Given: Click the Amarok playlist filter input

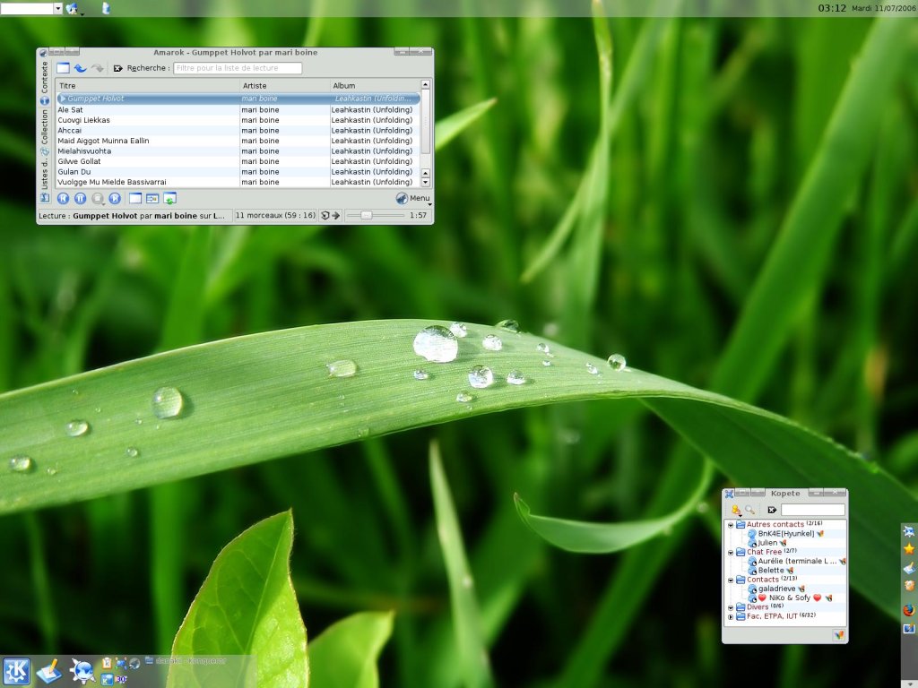Looking at the screenshot, I should tap(238, 68).
